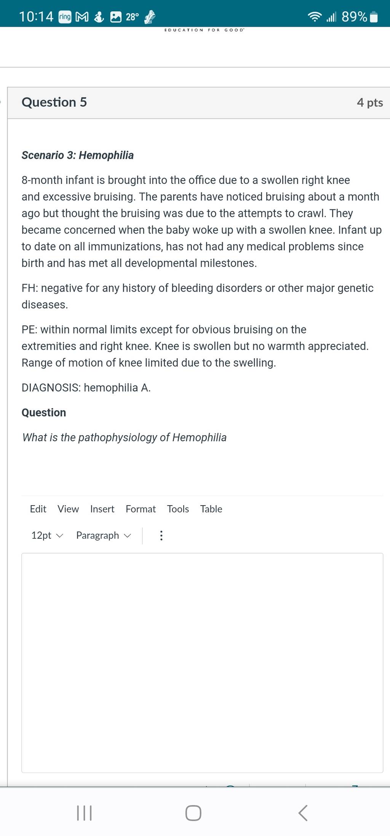Open the Edit menu
The height and width of the screenshot is (836, 390).
(x=38, y=509)
